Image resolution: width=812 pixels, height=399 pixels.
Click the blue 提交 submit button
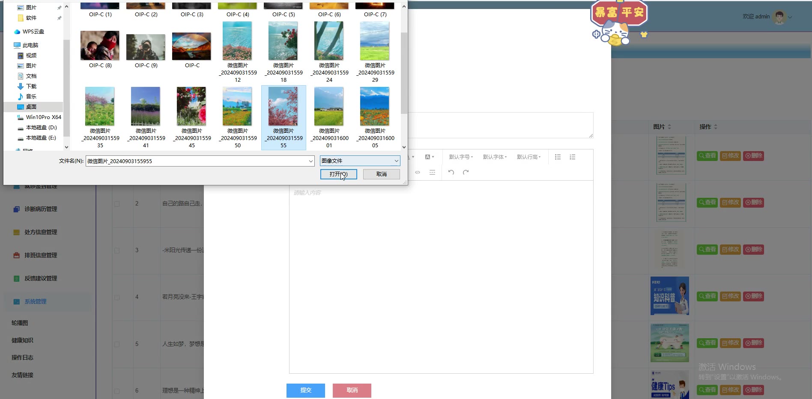point(306,390)
